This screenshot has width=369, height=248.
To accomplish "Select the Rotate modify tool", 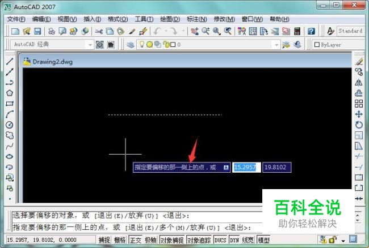I will pos(359,125).
